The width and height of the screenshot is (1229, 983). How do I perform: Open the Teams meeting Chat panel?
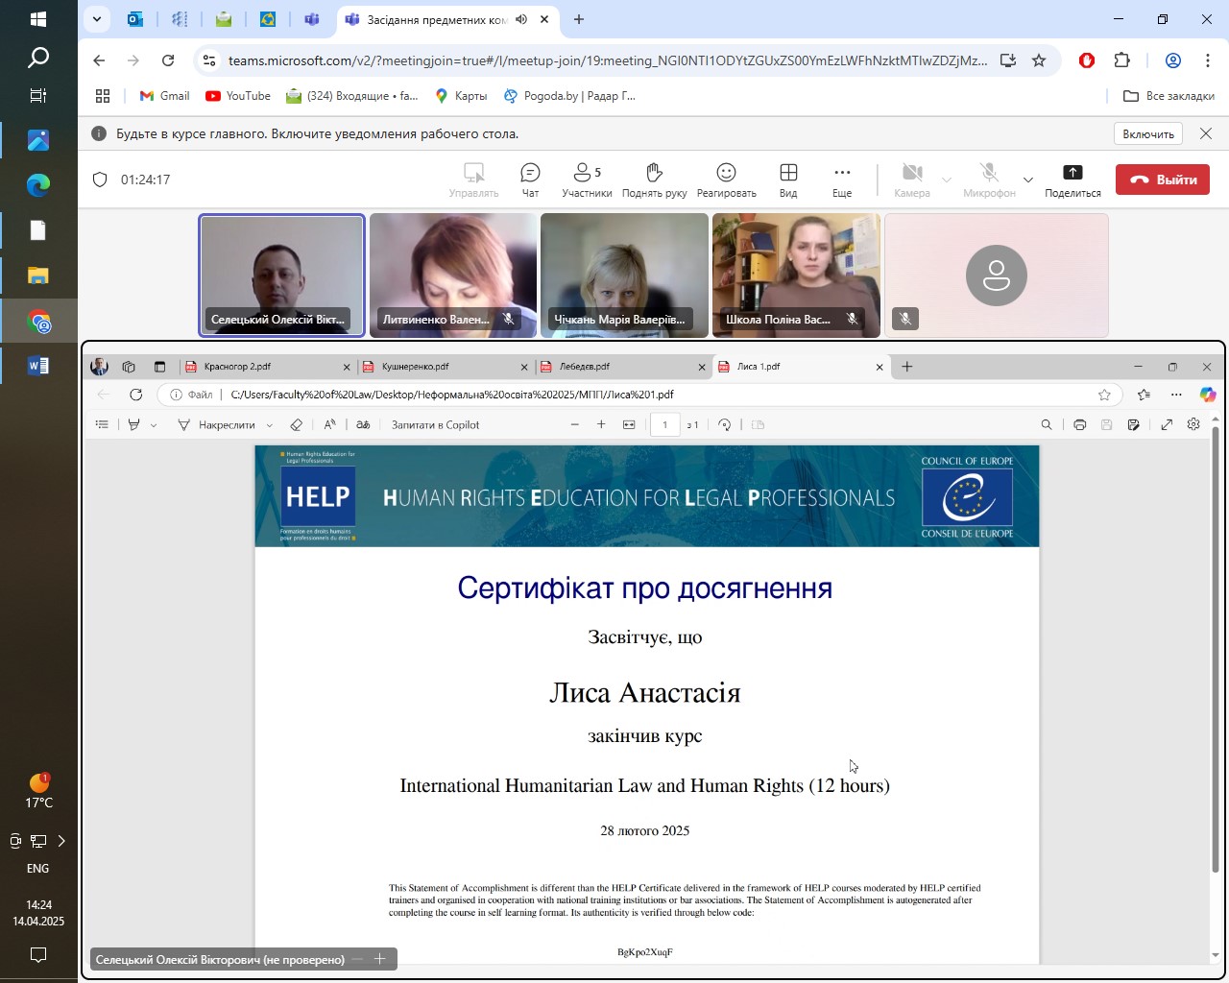pos(530,180)
